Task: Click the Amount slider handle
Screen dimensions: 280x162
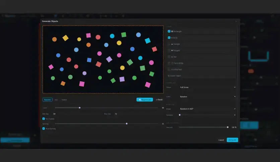Action: pyautogui.click(x=227, y=127)
